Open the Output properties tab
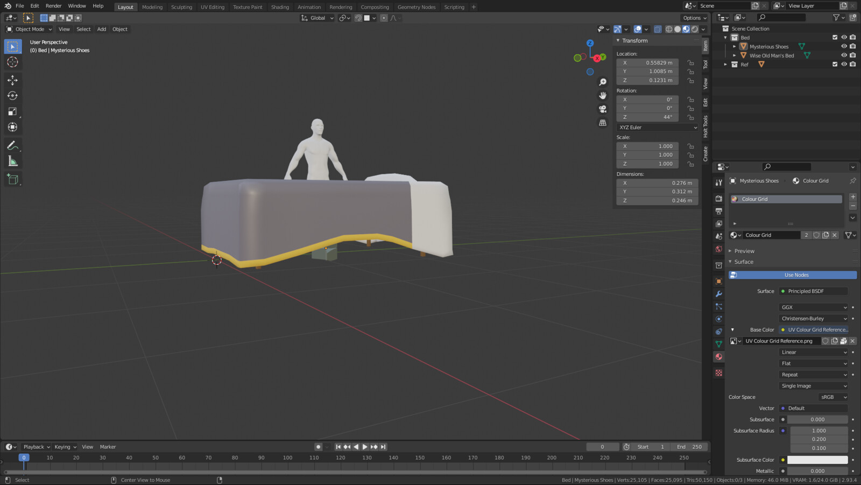 tap(719, 211)
